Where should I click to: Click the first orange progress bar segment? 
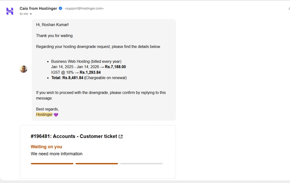(x=52, y=164)
